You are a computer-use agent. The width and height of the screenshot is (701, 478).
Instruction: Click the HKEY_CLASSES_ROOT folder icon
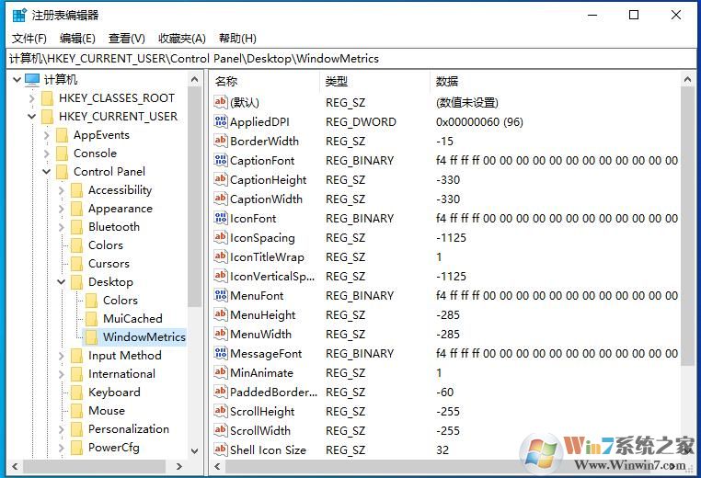coord(47,98)
